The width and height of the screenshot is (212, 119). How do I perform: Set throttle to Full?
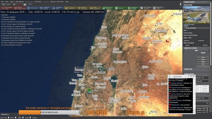(x=203, y=64)
